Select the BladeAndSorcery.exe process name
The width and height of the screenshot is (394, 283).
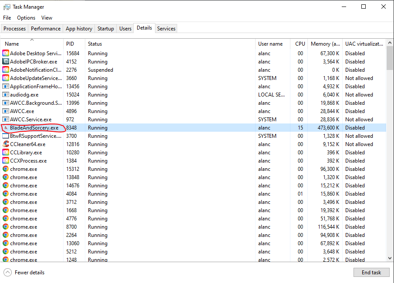tap(34, 128)
